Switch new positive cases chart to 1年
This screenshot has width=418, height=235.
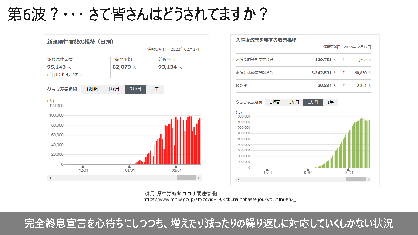[155, 90]
